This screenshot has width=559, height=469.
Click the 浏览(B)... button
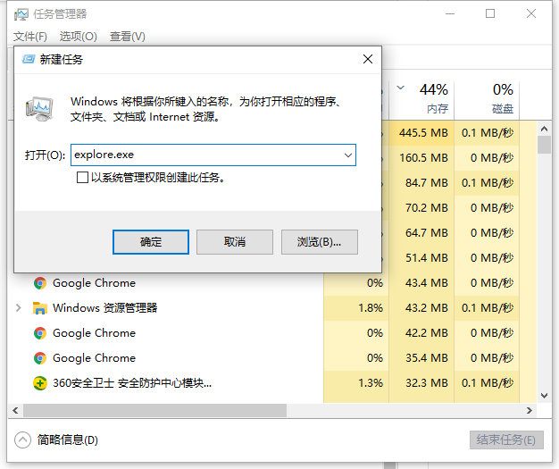coord(319,242)
